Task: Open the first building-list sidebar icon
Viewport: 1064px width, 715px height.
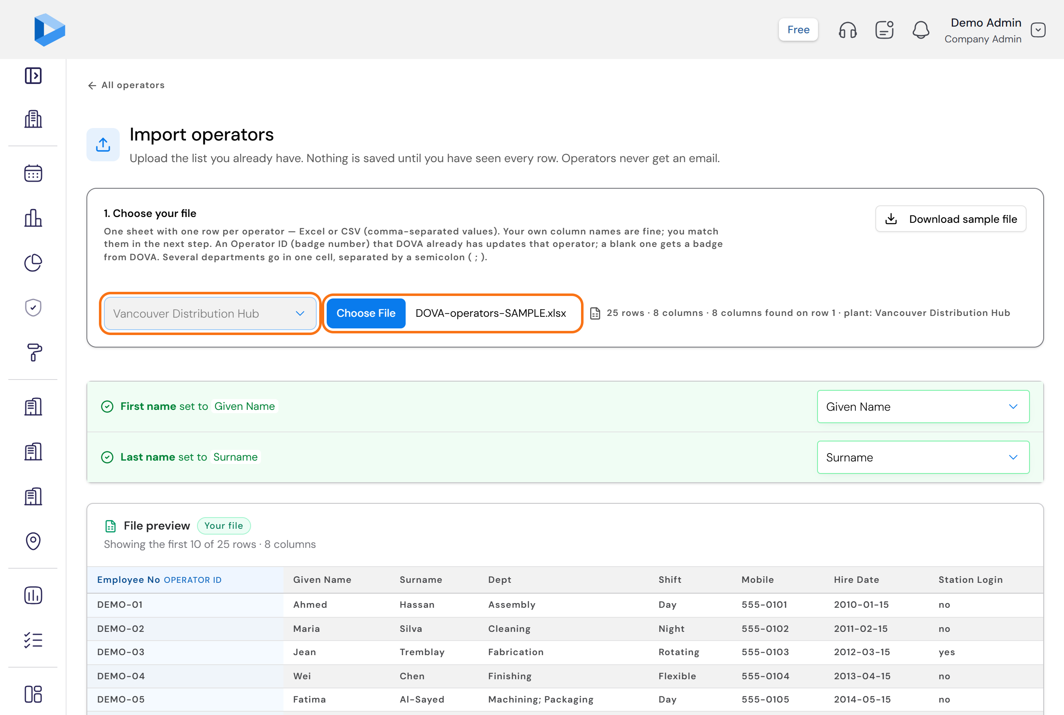Action: pos(33,407)
